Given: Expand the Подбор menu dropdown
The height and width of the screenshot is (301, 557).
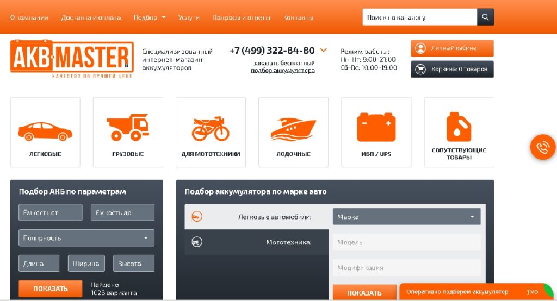Looking at the screenshot, I should click(x=150, y=17).
